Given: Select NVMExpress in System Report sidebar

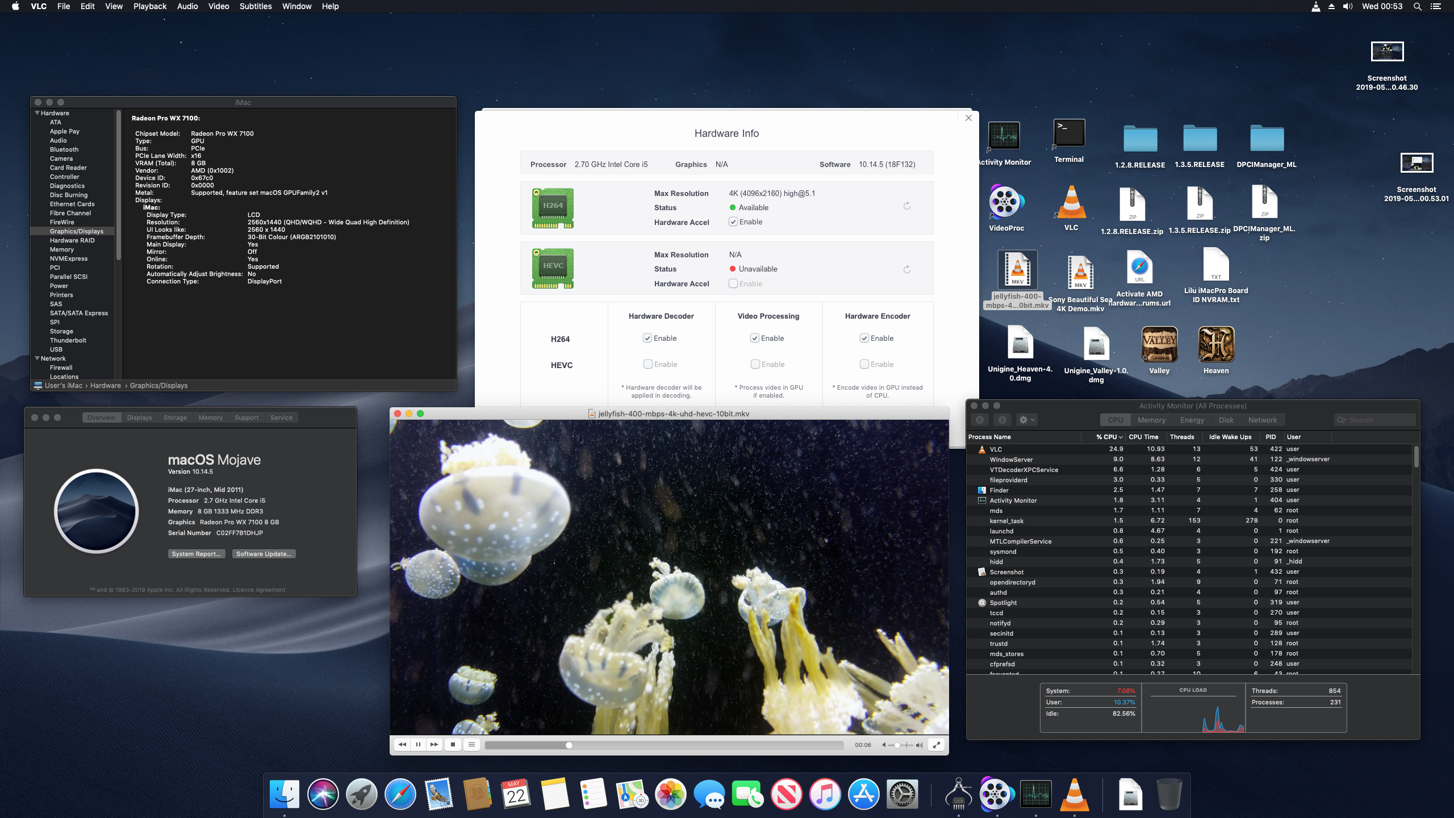Looking at the screenshot, I should pyautogui.click(x=69, y=258).
